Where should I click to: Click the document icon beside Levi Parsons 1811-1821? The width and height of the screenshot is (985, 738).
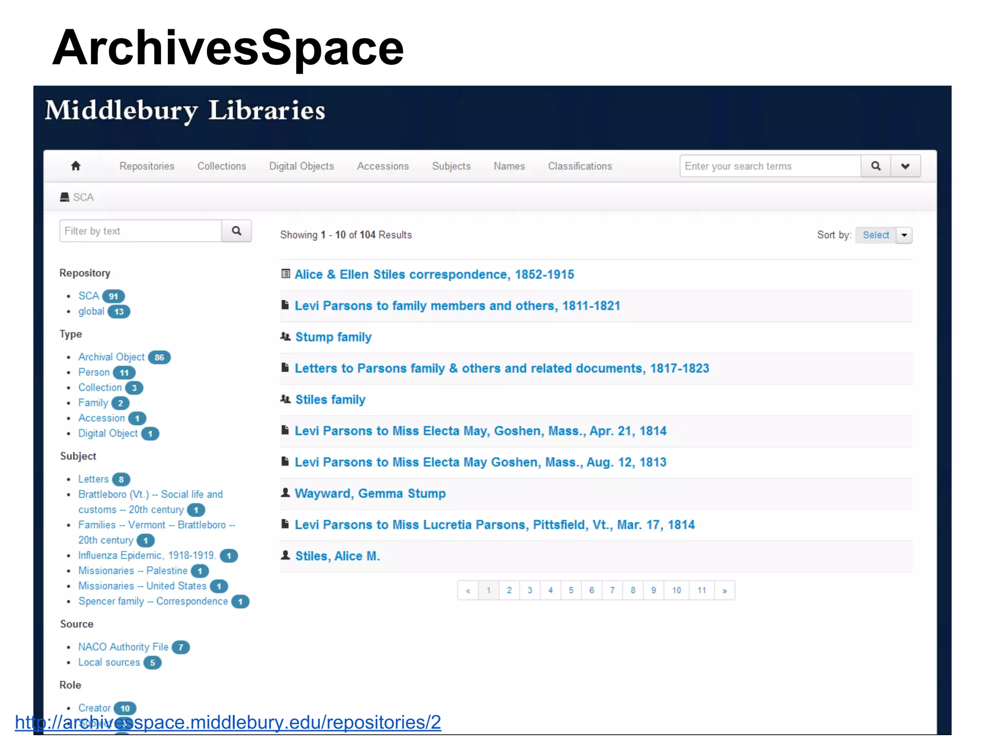(x=285, y=305)
